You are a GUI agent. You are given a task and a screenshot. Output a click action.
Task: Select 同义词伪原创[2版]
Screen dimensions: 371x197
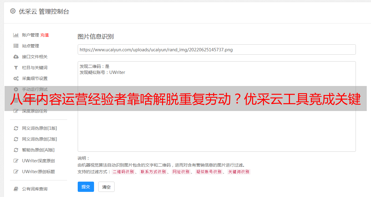[x=40, y=139]
